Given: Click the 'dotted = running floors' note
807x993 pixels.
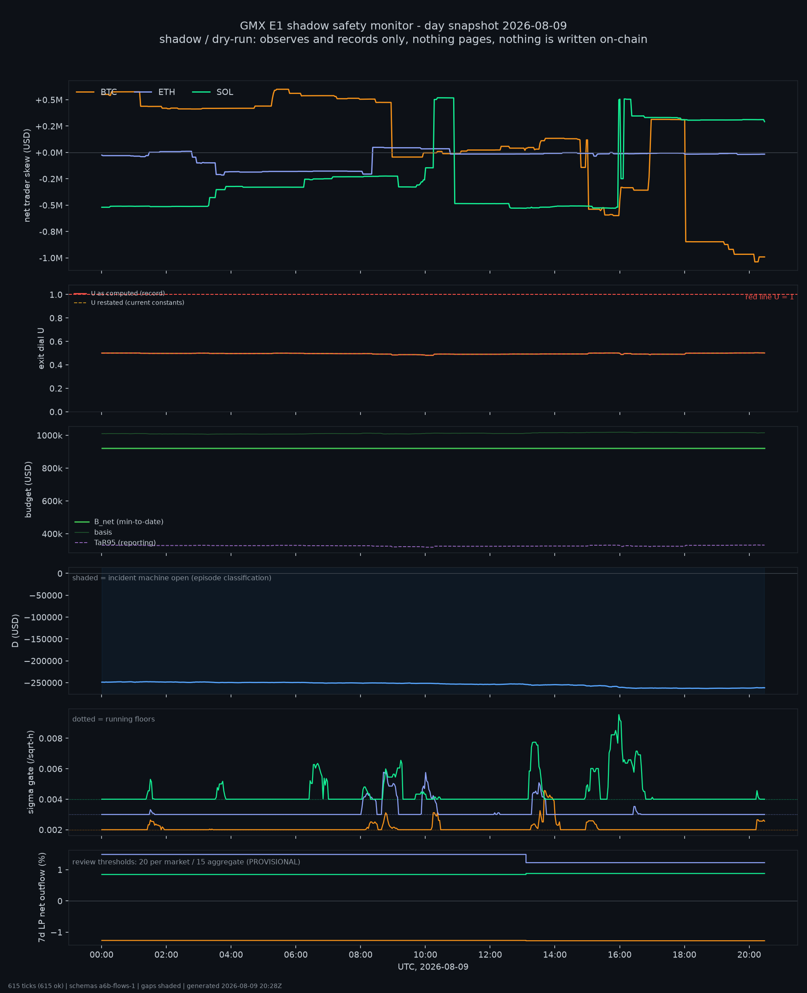Looking at the screenshot, I should (114, 719).
